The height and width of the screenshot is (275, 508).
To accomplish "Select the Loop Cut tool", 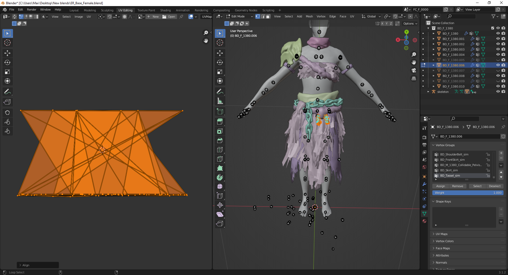I will coord(220,150).
